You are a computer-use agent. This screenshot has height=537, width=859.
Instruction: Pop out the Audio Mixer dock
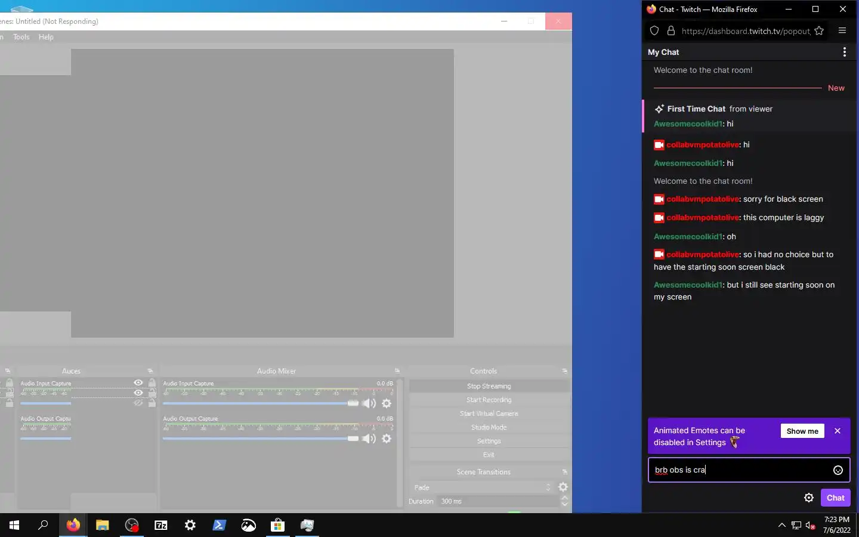tap(397, 371)
